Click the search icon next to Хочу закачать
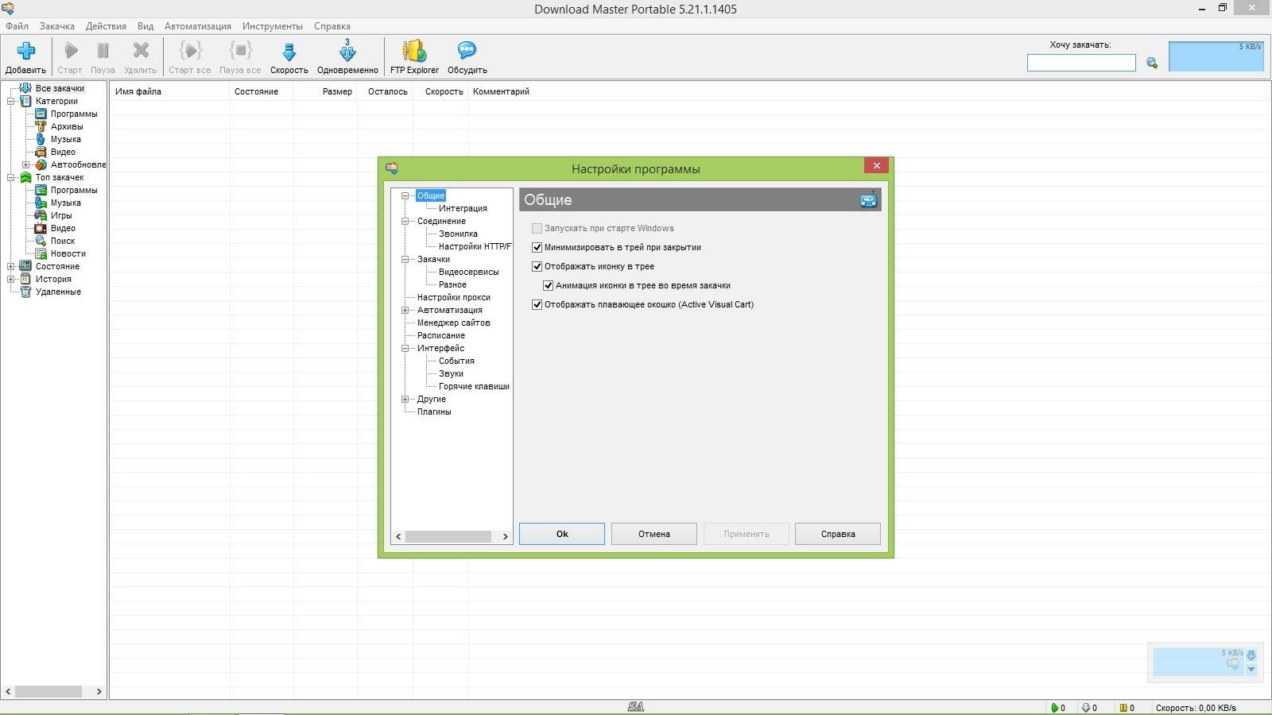This screenshot has width=1272, height=715. point(1152,63)
